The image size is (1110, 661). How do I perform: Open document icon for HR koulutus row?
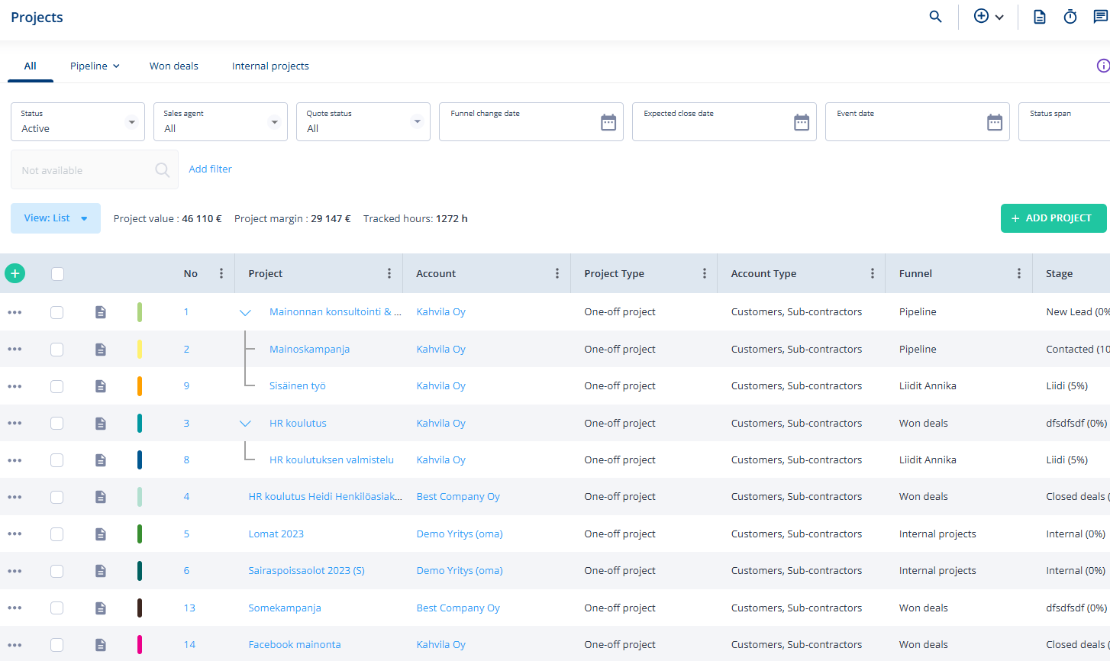coord(101,423)
